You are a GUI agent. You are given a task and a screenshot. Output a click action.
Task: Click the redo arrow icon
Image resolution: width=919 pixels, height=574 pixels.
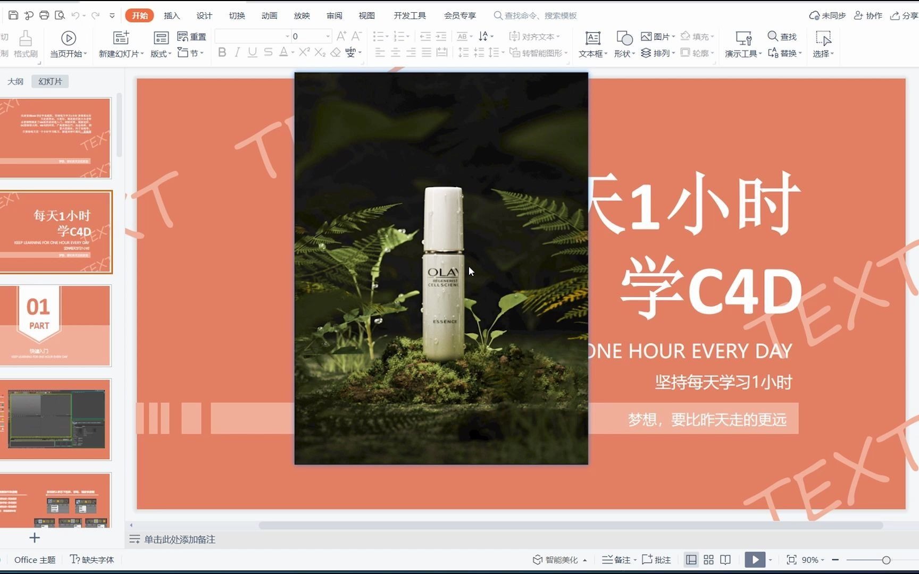click(x=96, y=15)
